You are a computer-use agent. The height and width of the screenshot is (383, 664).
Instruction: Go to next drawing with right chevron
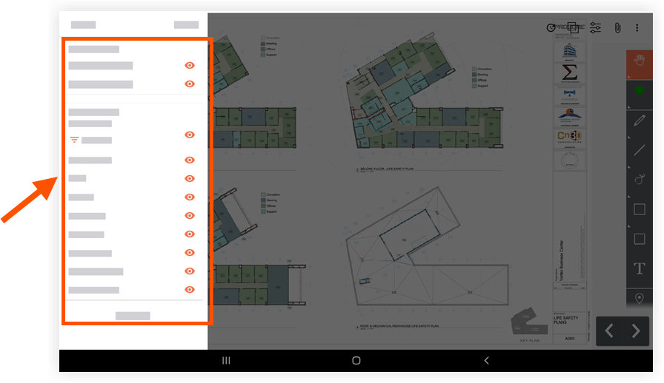tap(636, 331)
